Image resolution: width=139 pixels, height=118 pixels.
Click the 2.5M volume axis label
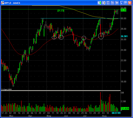[123, 102]
